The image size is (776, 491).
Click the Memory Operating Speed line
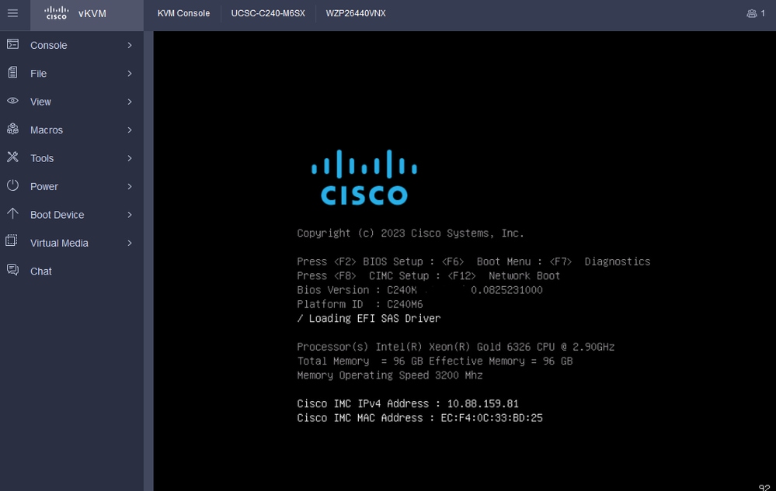point(389,375)
